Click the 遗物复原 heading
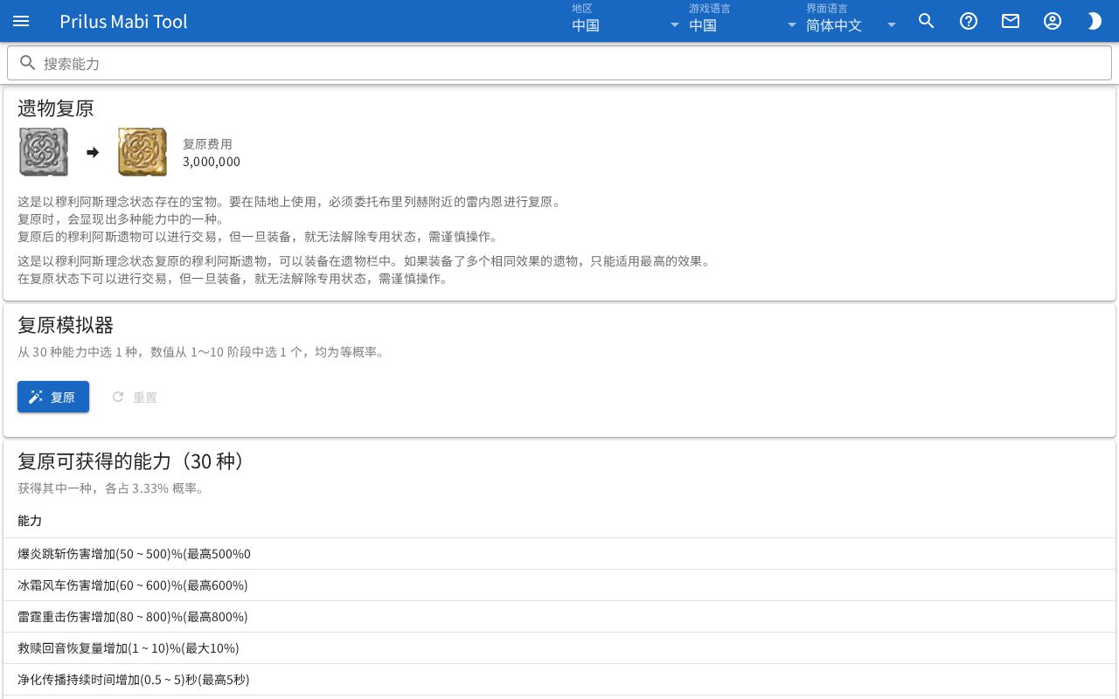The image size is (1119, 699). (x=56, y=108)
